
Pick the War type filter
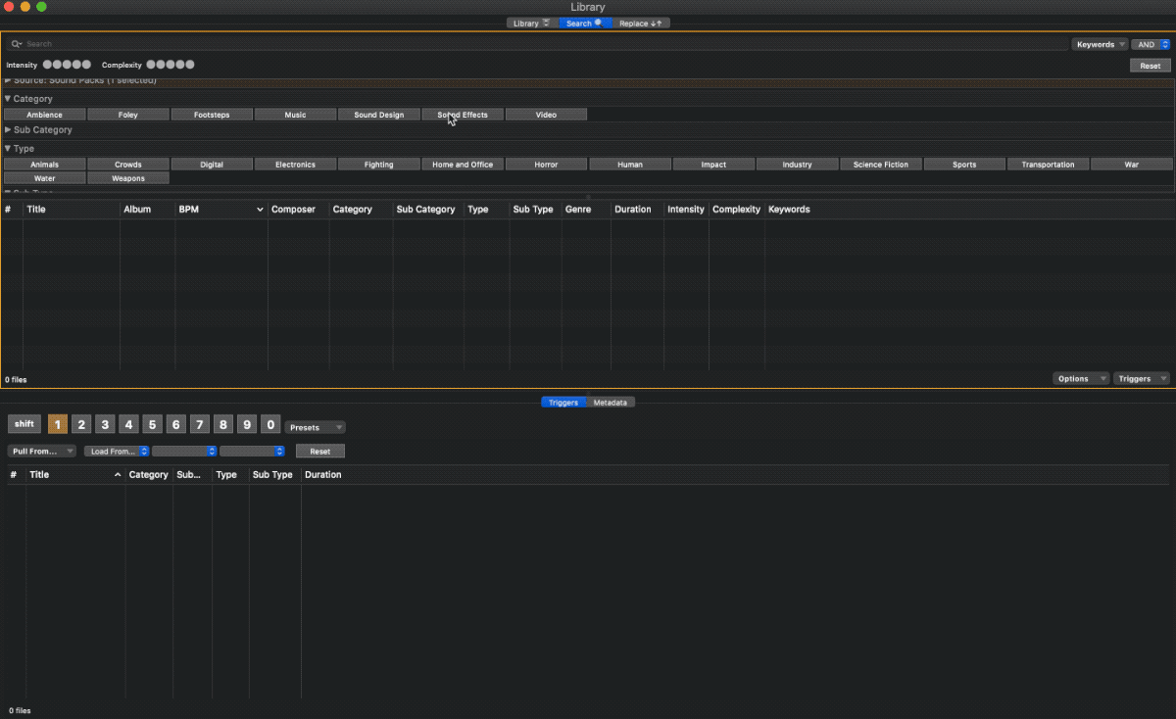pos(1132,165)
